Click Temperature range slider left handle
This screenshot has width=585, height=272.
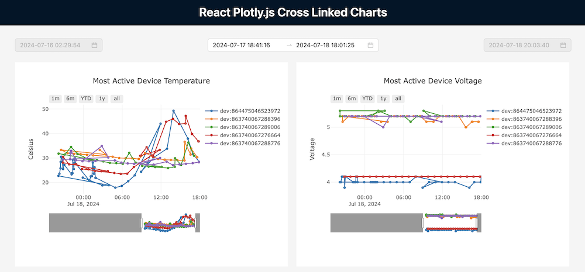141,223
